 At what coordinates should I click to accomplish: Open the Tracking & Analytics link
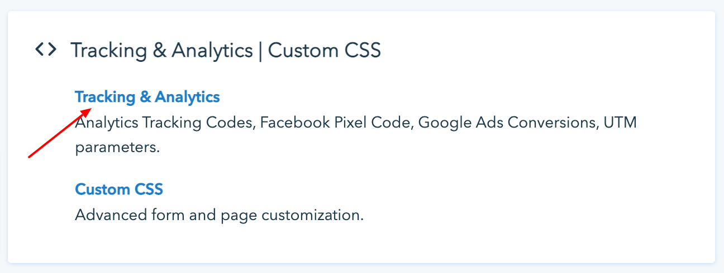pos(147,97)
